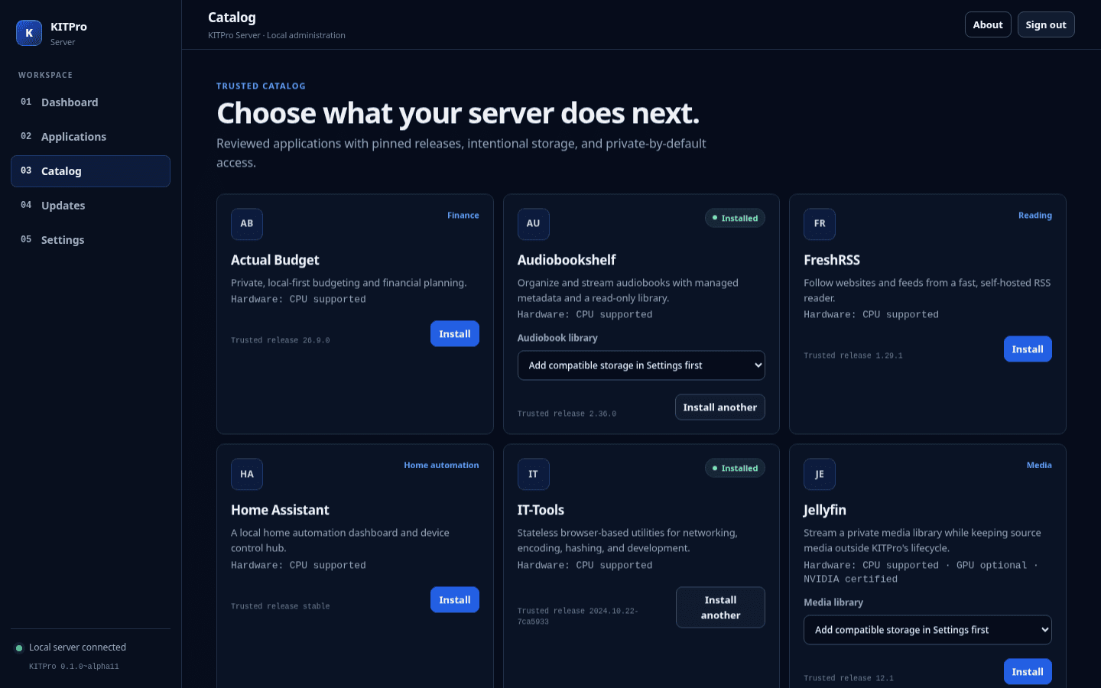
Task: Click the IT IT-Tools app icon
Action: 534,474
